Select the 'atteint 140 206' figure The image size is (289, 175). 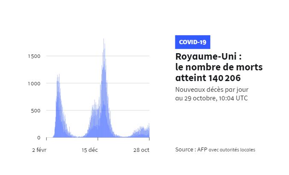[x=208, y=78]
